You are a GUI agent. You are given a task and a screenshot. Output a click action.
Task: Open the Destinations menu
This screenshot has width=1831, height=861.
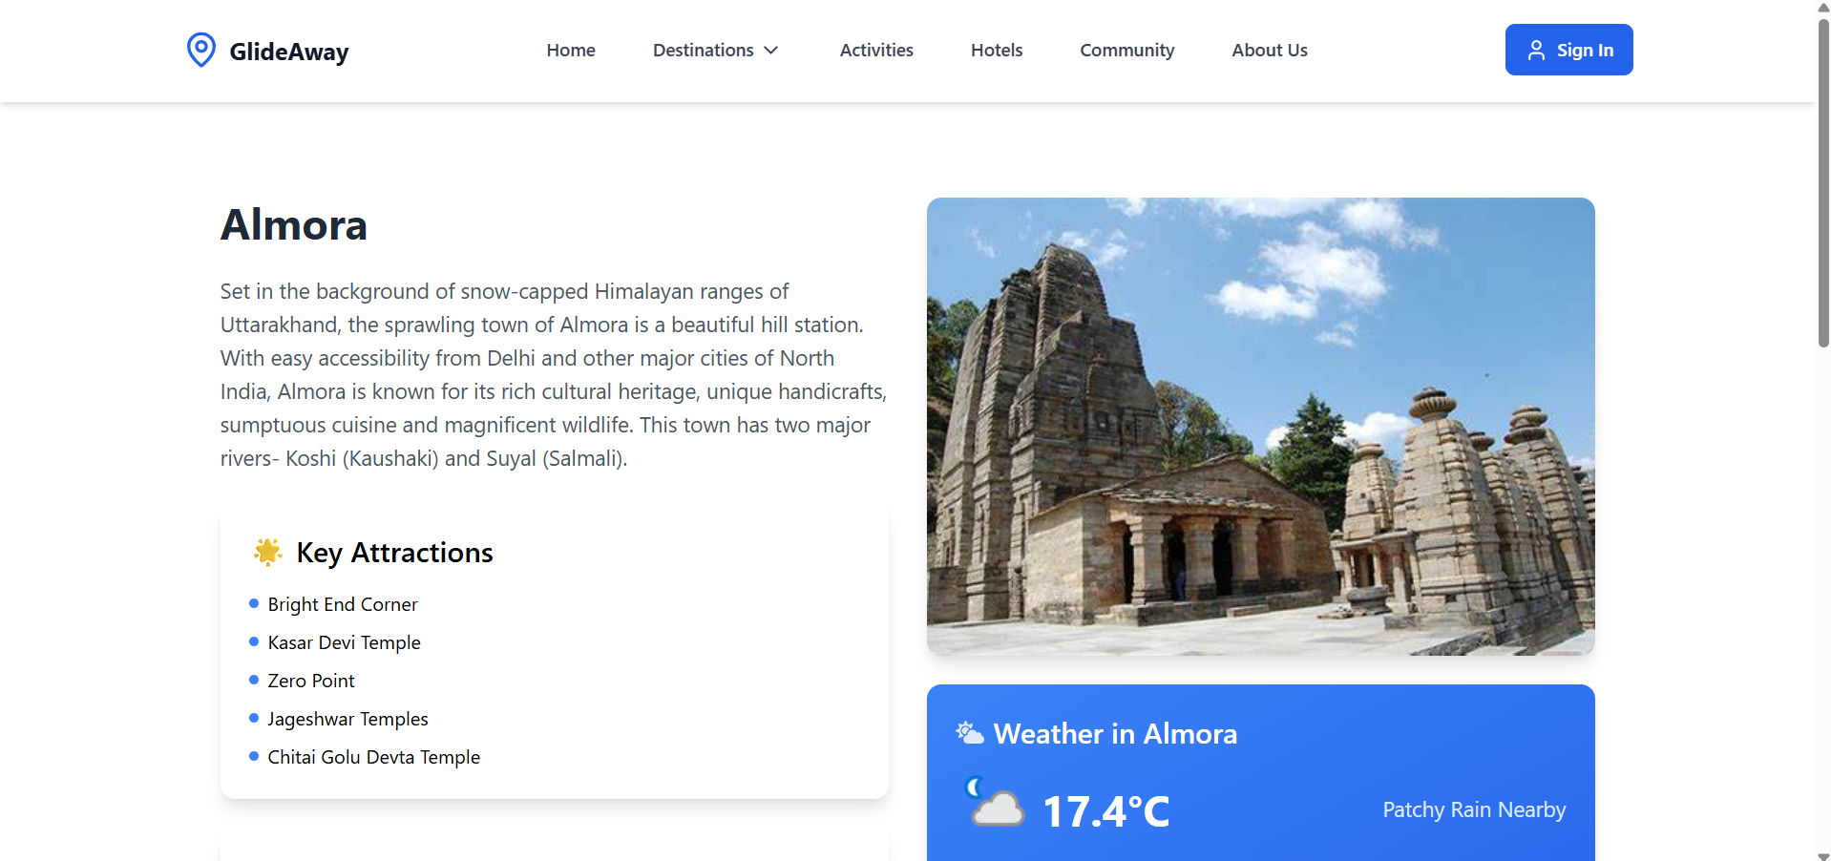[x=716, y=51]
